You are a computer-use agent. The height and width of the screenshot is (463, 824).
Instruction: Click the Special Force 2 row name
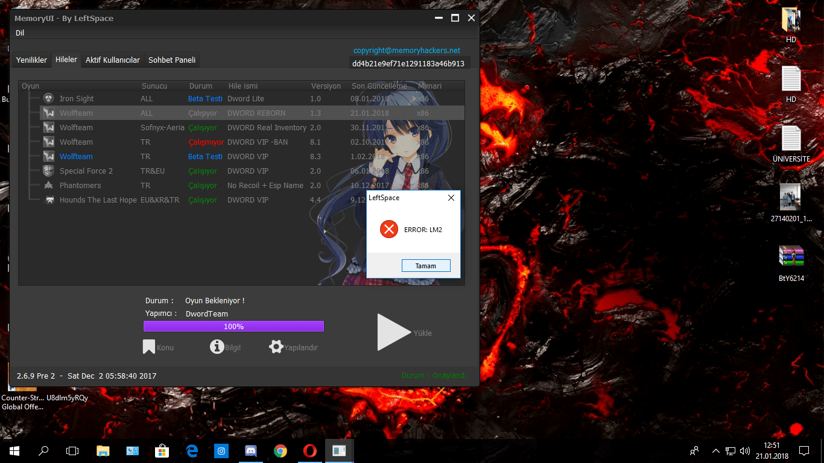tap(86, 171)
